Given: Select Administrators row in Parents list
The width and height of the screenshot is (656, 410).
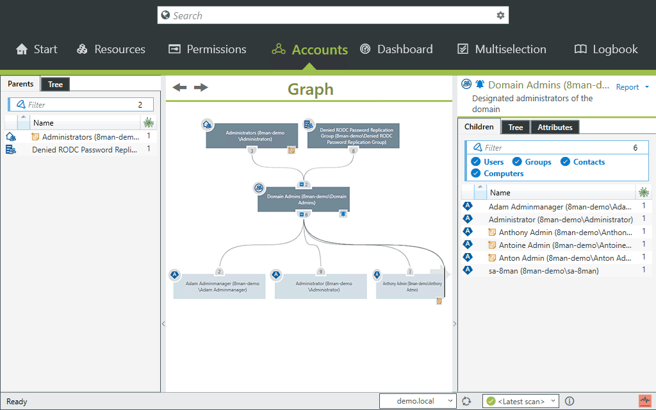Looking at the screenshot, I should [x=79, y=137].
